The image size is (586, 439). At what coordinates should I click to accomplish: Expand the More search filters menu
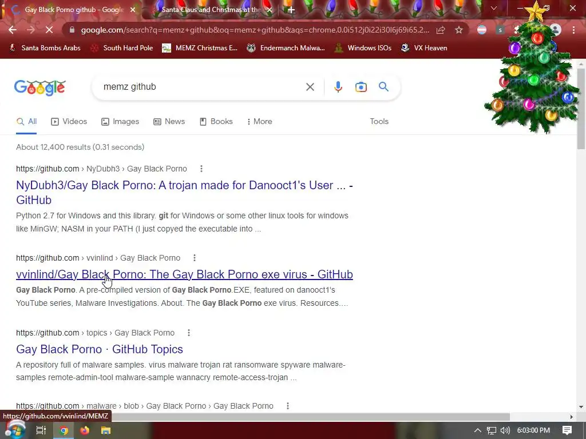(x=259, y=121)
